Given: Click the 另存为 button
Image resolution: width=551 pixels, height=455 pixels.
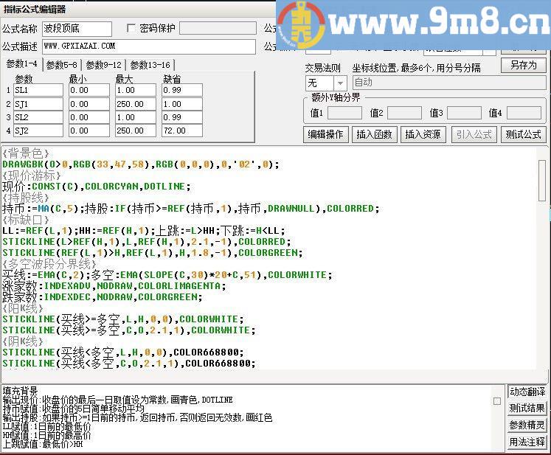Looking at the screenshot, I should click(523, 66).
